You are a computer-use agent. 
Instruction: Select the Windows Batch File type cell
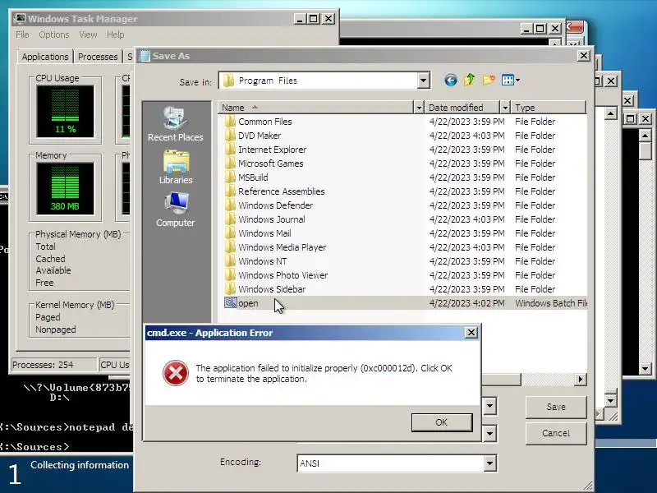point(551,303)
